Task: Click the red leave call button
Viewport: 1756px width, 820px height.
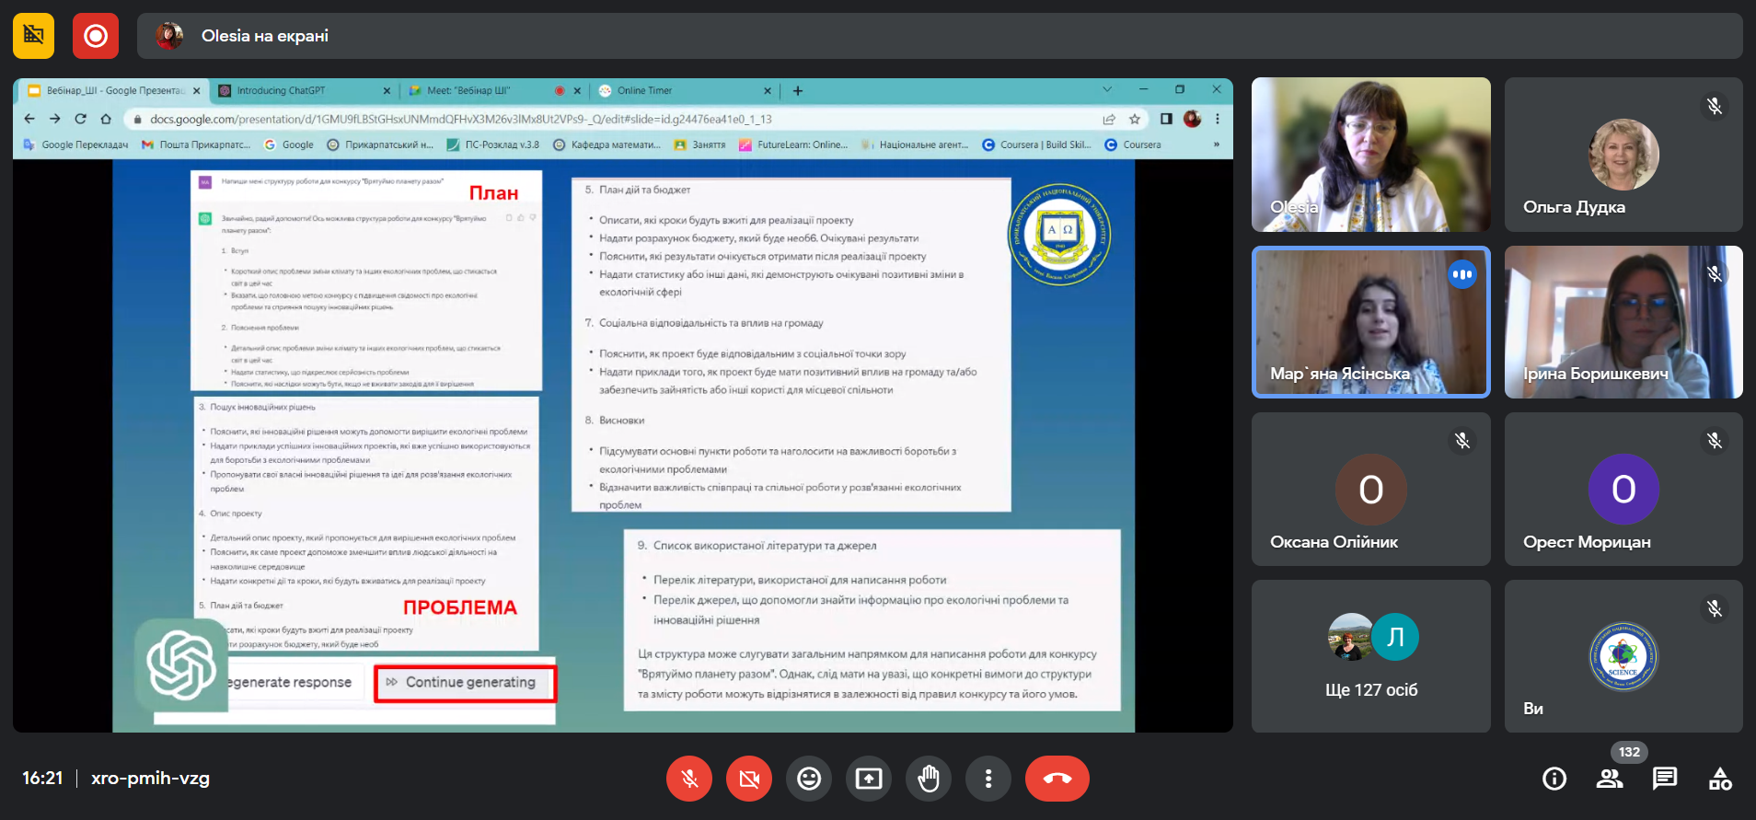Action: [1057, 779]
